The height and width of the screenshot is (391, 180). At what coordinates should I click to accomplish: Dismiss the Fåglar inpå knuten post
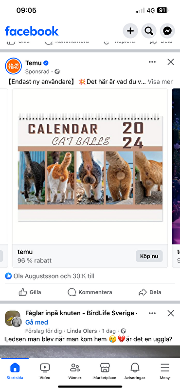[171, 313]
